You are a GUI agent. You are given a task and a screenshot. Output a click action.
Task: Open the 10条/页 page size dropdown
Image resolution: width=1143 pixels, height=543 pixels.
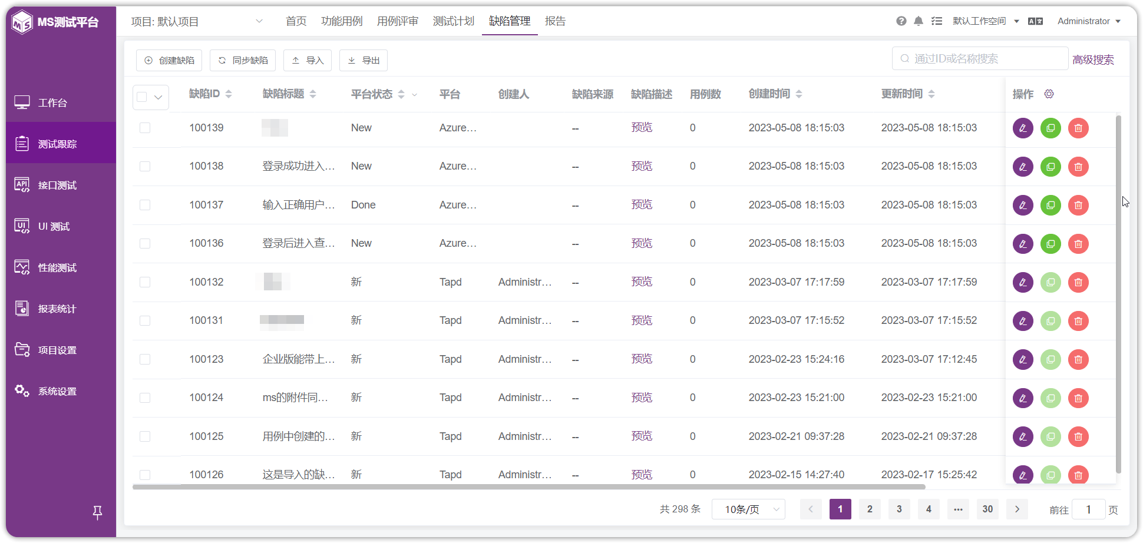tap(748, 509)
